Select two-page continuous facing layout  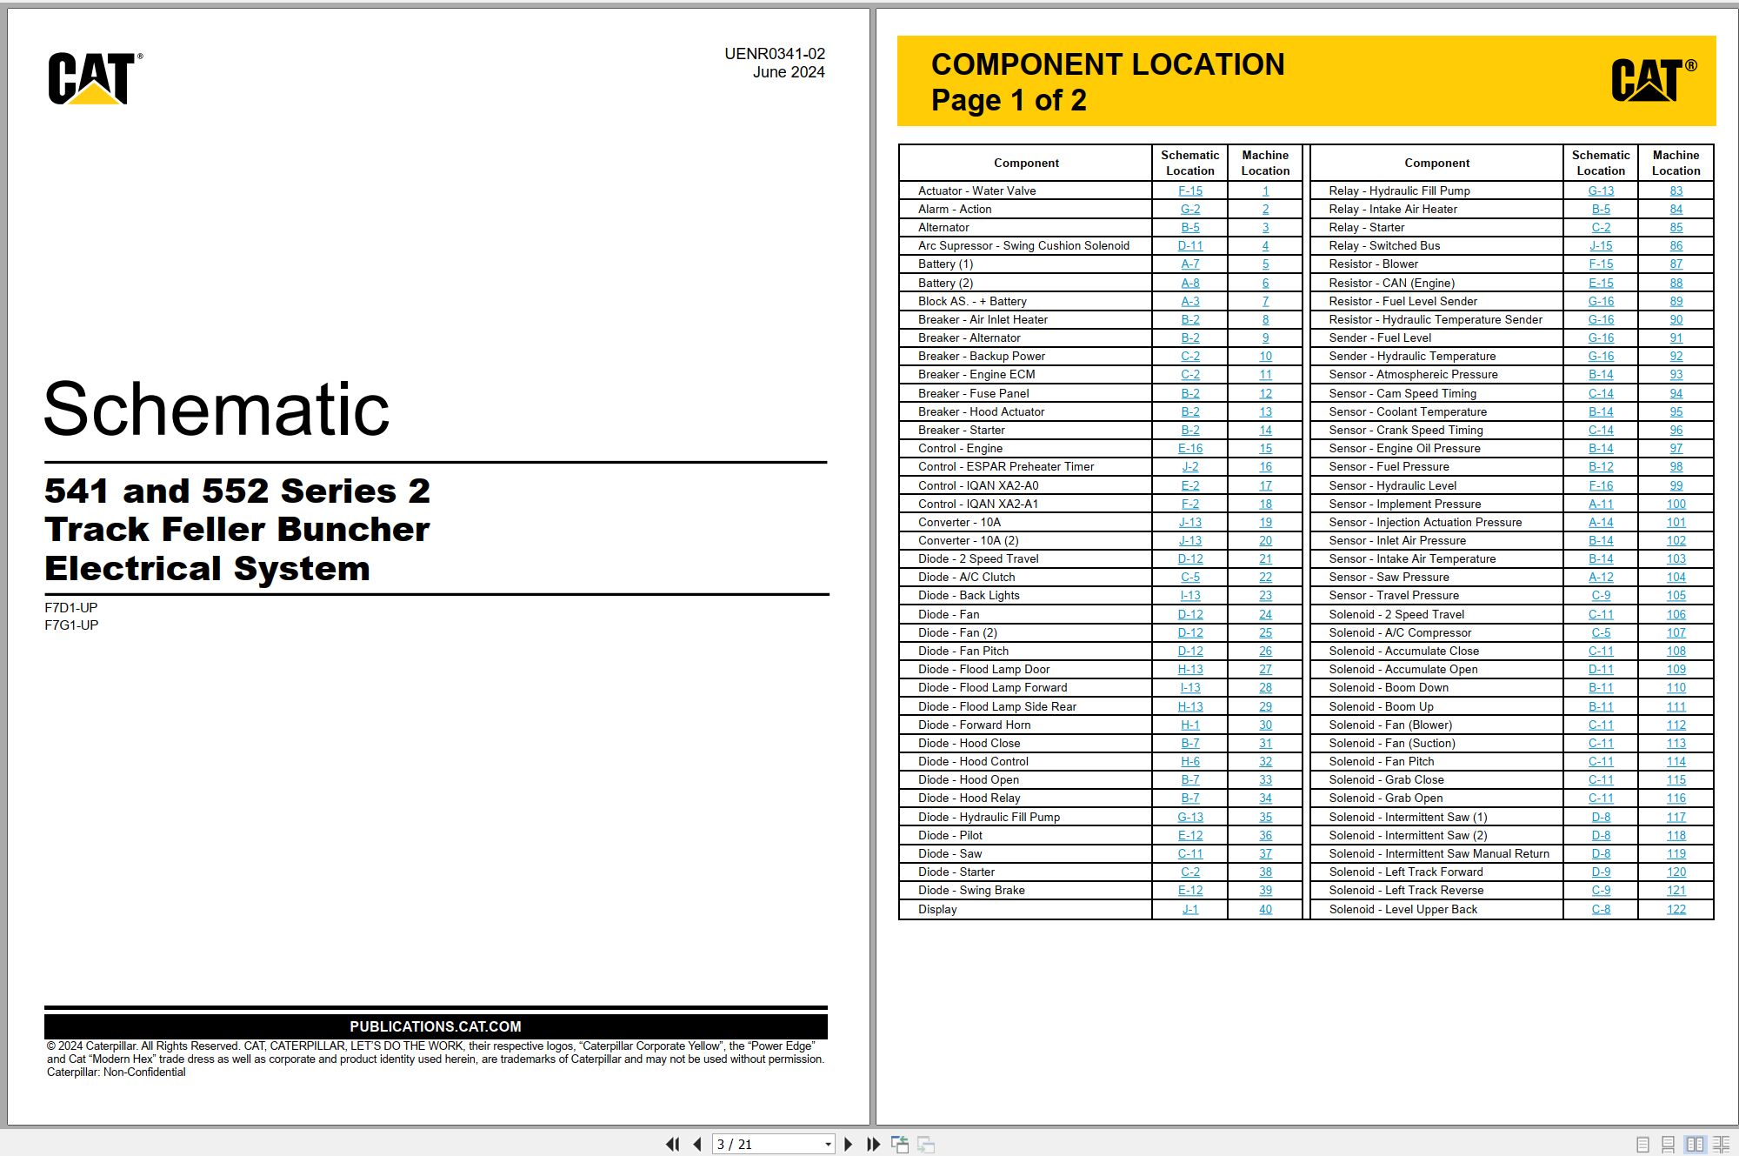click(1721, 1145)
